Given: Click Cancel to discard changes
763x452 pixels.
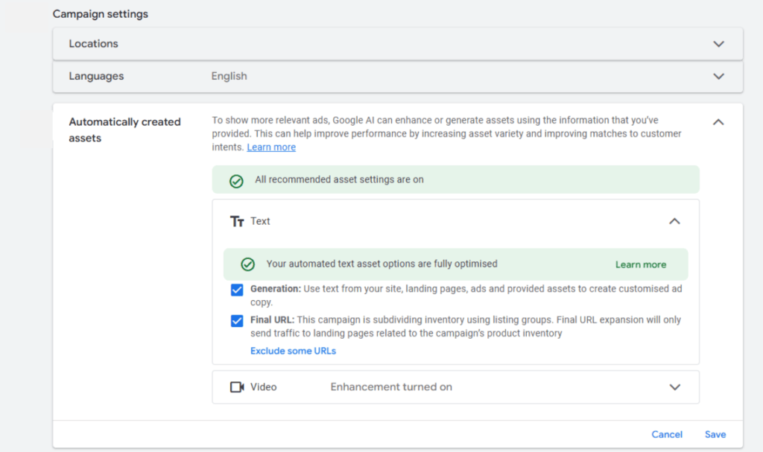Looking at the screenshot, I should click(666, 434).
